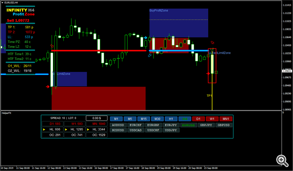Click the O1_W/L: 26/11 statistic

tap(20, 66)
